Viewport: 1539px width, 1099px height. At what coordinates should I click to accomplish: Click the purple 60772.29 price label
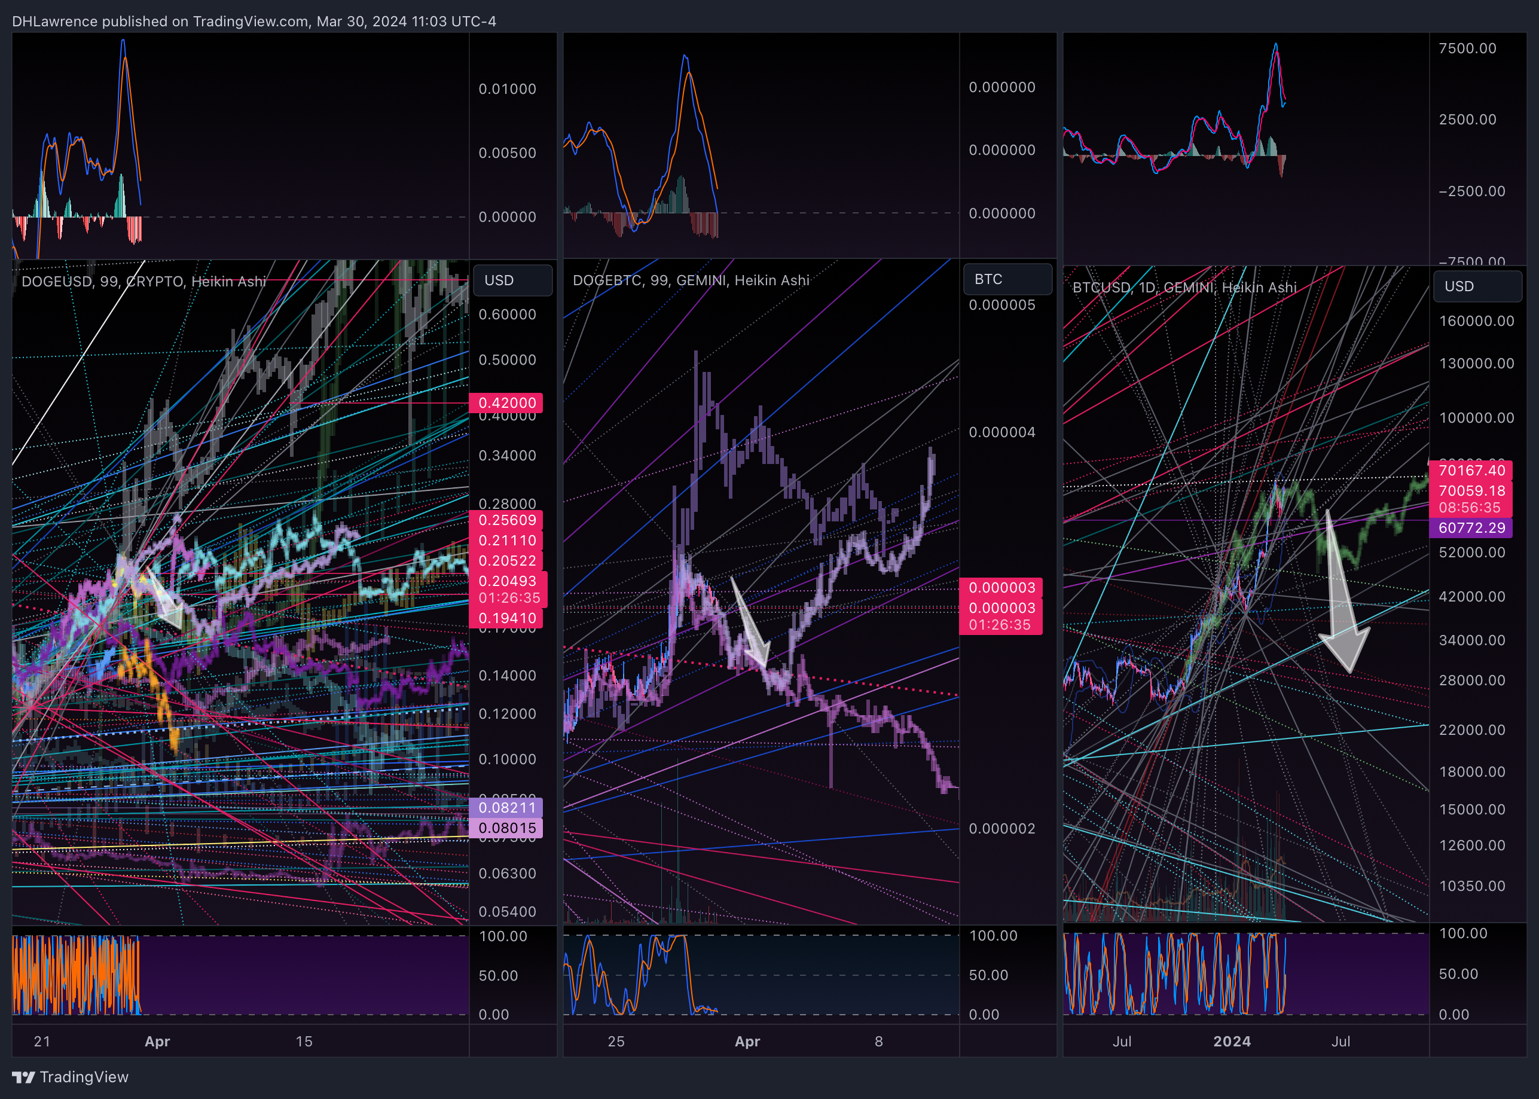coord(1471,528)
